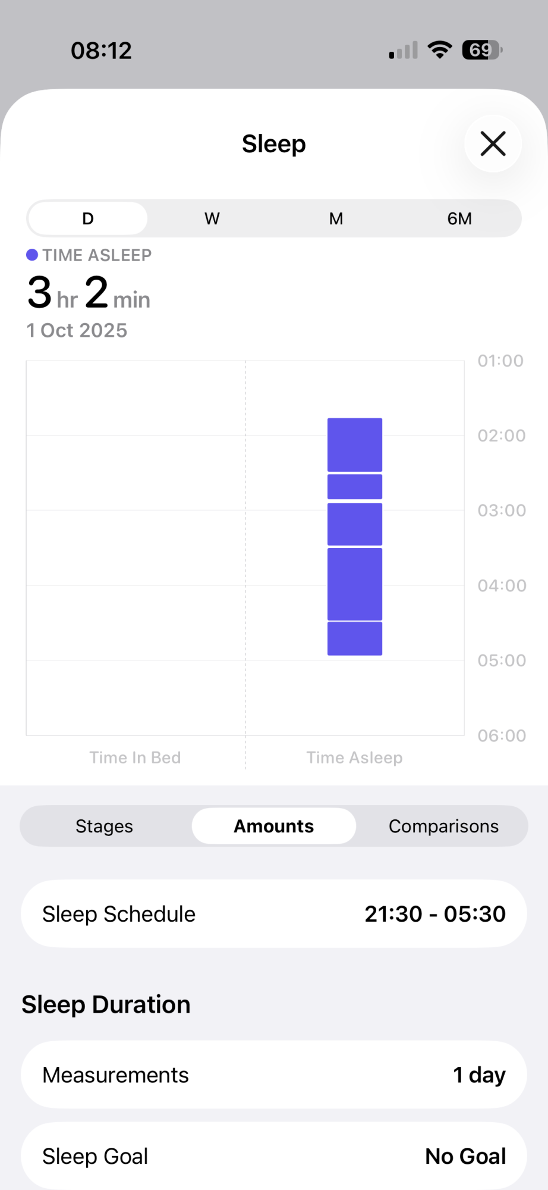Switch to the W (week) range
Image resolution: width=548 pixels, height=1190 pixels.
click(x=212, y=218)
